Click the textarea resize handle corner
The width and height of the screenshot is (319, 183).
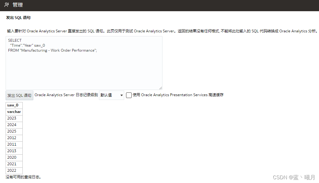tap(161, 88)
